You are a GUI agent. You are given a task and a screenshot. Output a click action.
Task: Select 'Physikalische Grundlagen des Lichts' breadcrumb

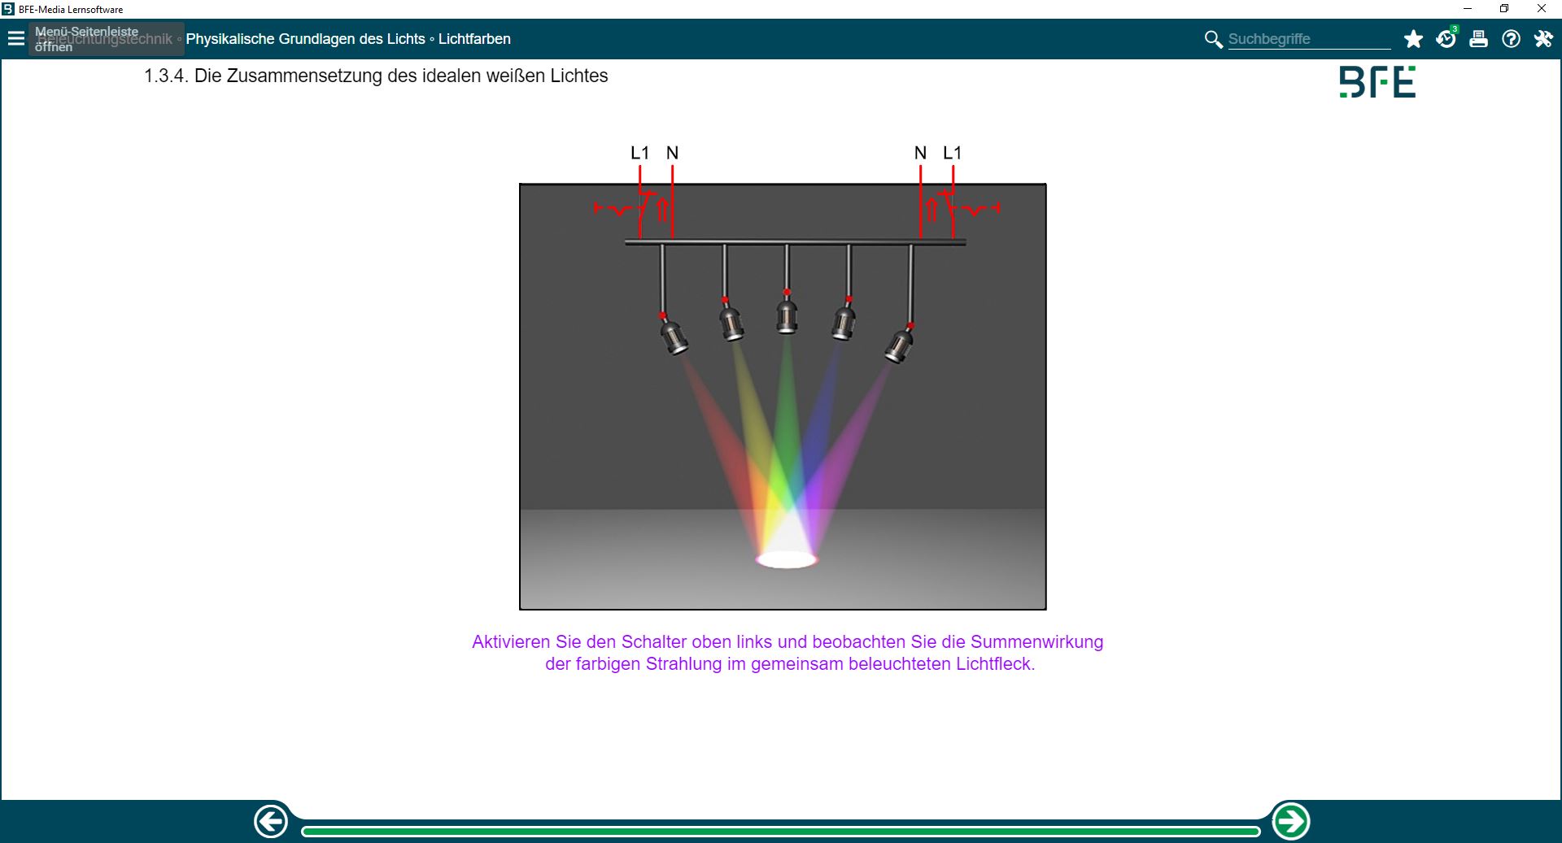point(305,39)
